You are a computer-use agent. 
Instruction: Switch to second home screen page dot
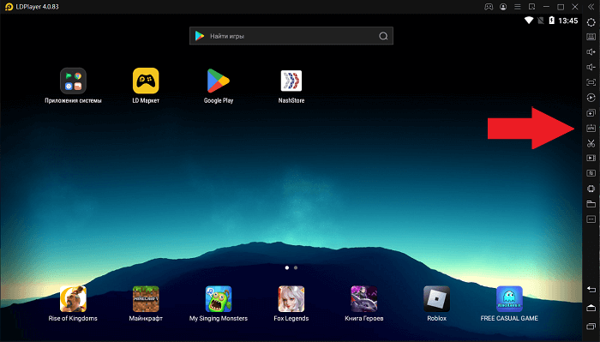tap(296, 267)
